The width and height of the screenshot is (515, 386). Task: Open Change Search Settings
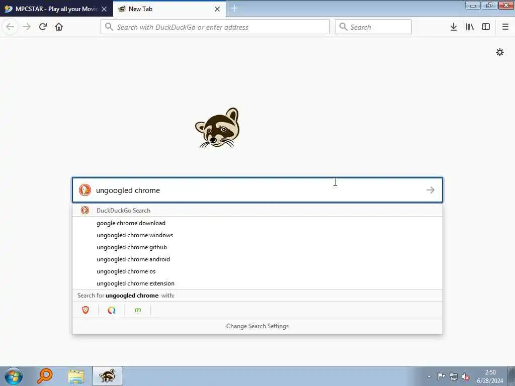click(257, 326)
